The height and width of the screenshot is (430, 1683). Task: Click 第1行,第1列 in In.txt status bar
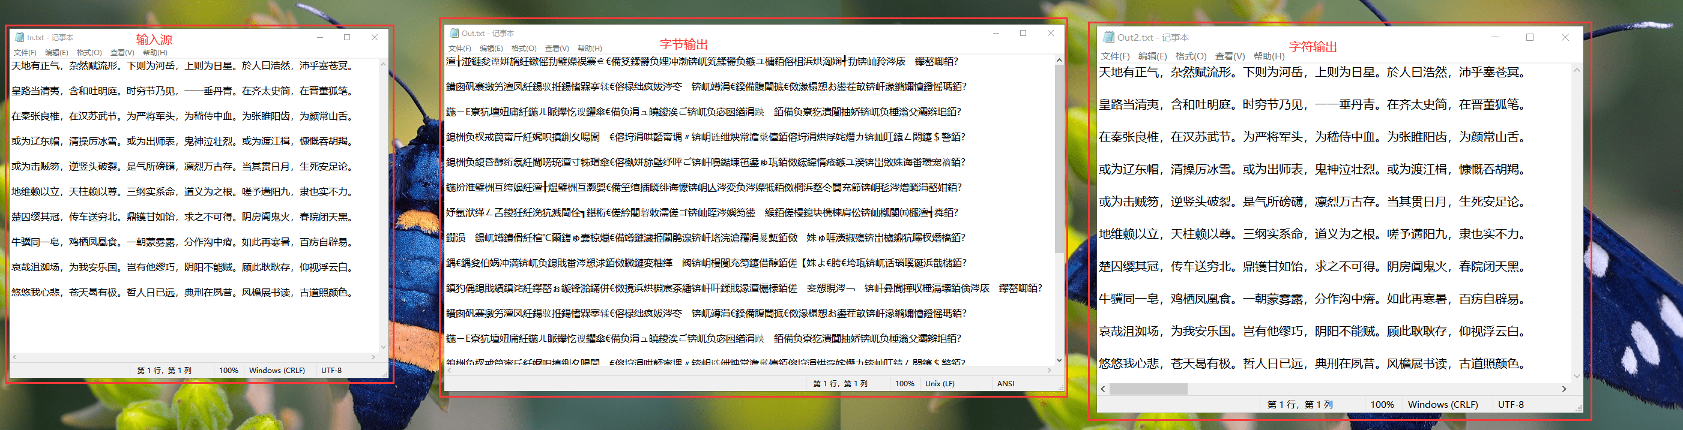164,370
